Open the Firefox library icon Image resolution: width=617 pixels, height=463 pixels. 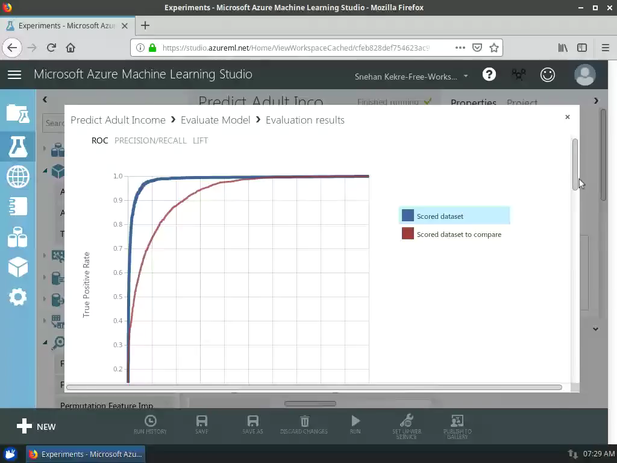click(563, 48)
